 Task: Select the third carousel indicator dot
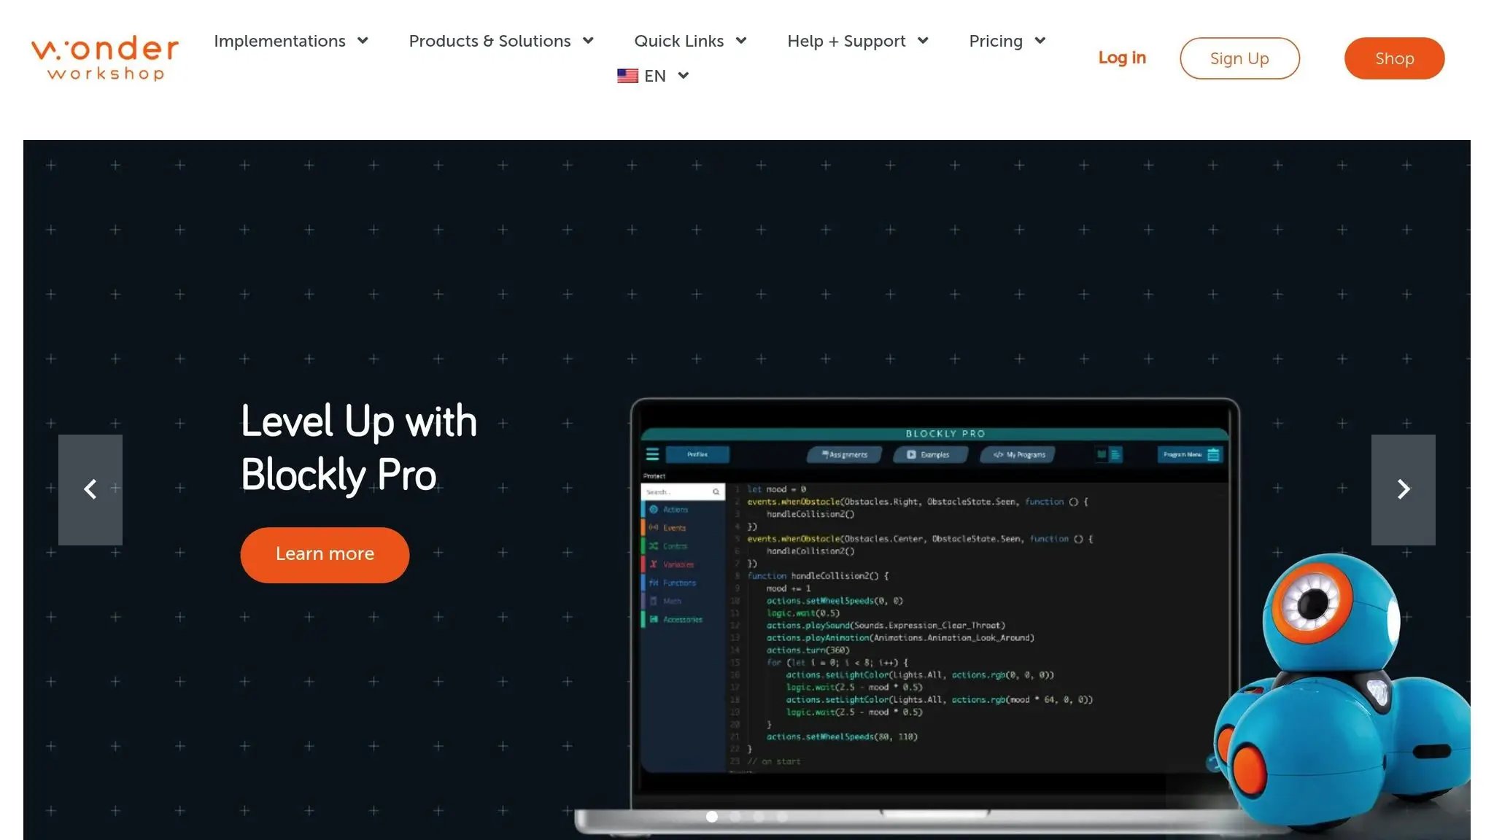pyautogui.click(x=759, y=817)
